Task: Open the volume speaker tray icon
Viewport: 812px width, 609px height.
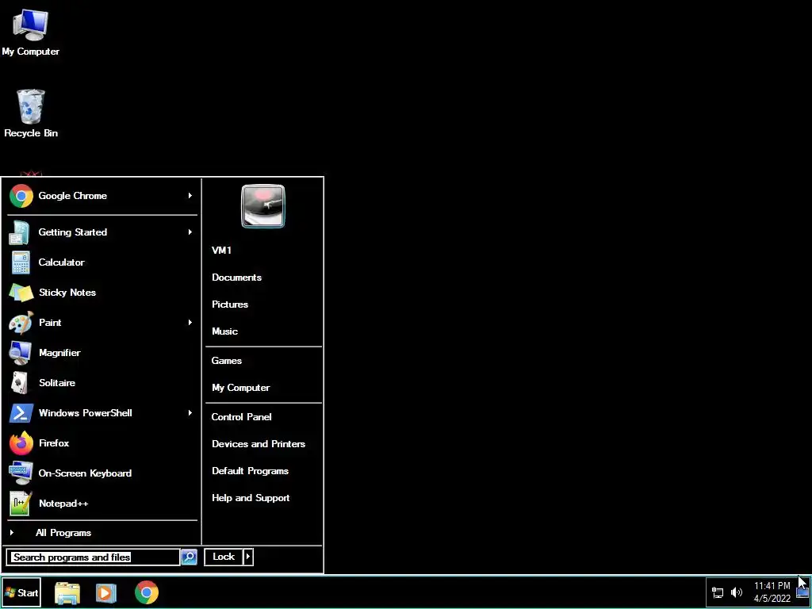Action: 737,592
